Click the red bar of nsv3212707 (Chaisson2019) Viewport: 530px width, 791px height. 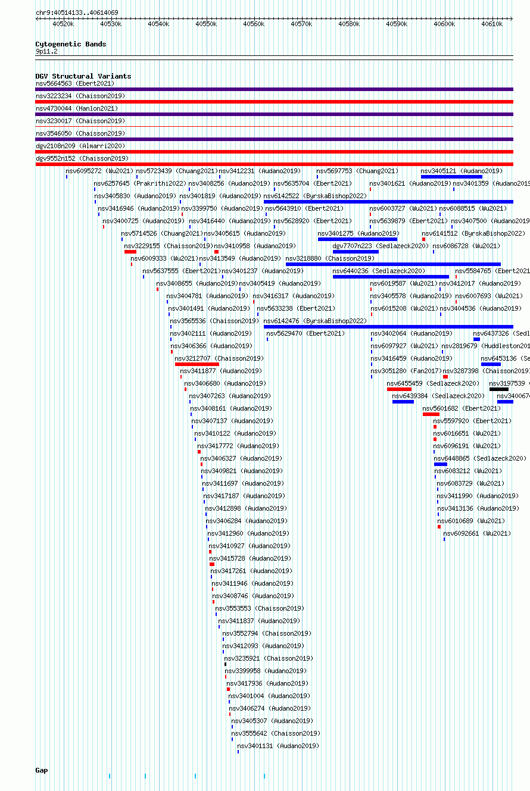[197, 364]
